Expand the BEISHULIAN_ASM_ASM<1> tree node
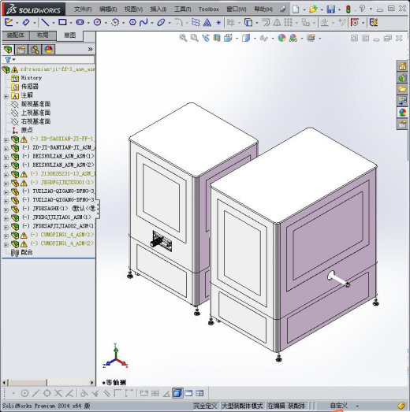The height and width of the screenshot is (412, 410). (x=6, y=157)
